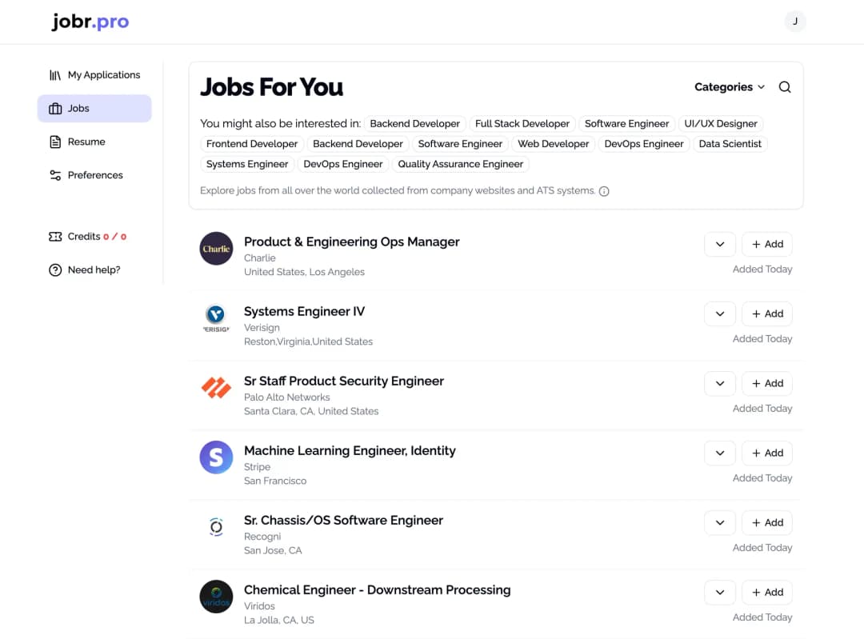
Task: Expand the Machine Learning Engineer, Identity listing
Action: pos(719,453)
